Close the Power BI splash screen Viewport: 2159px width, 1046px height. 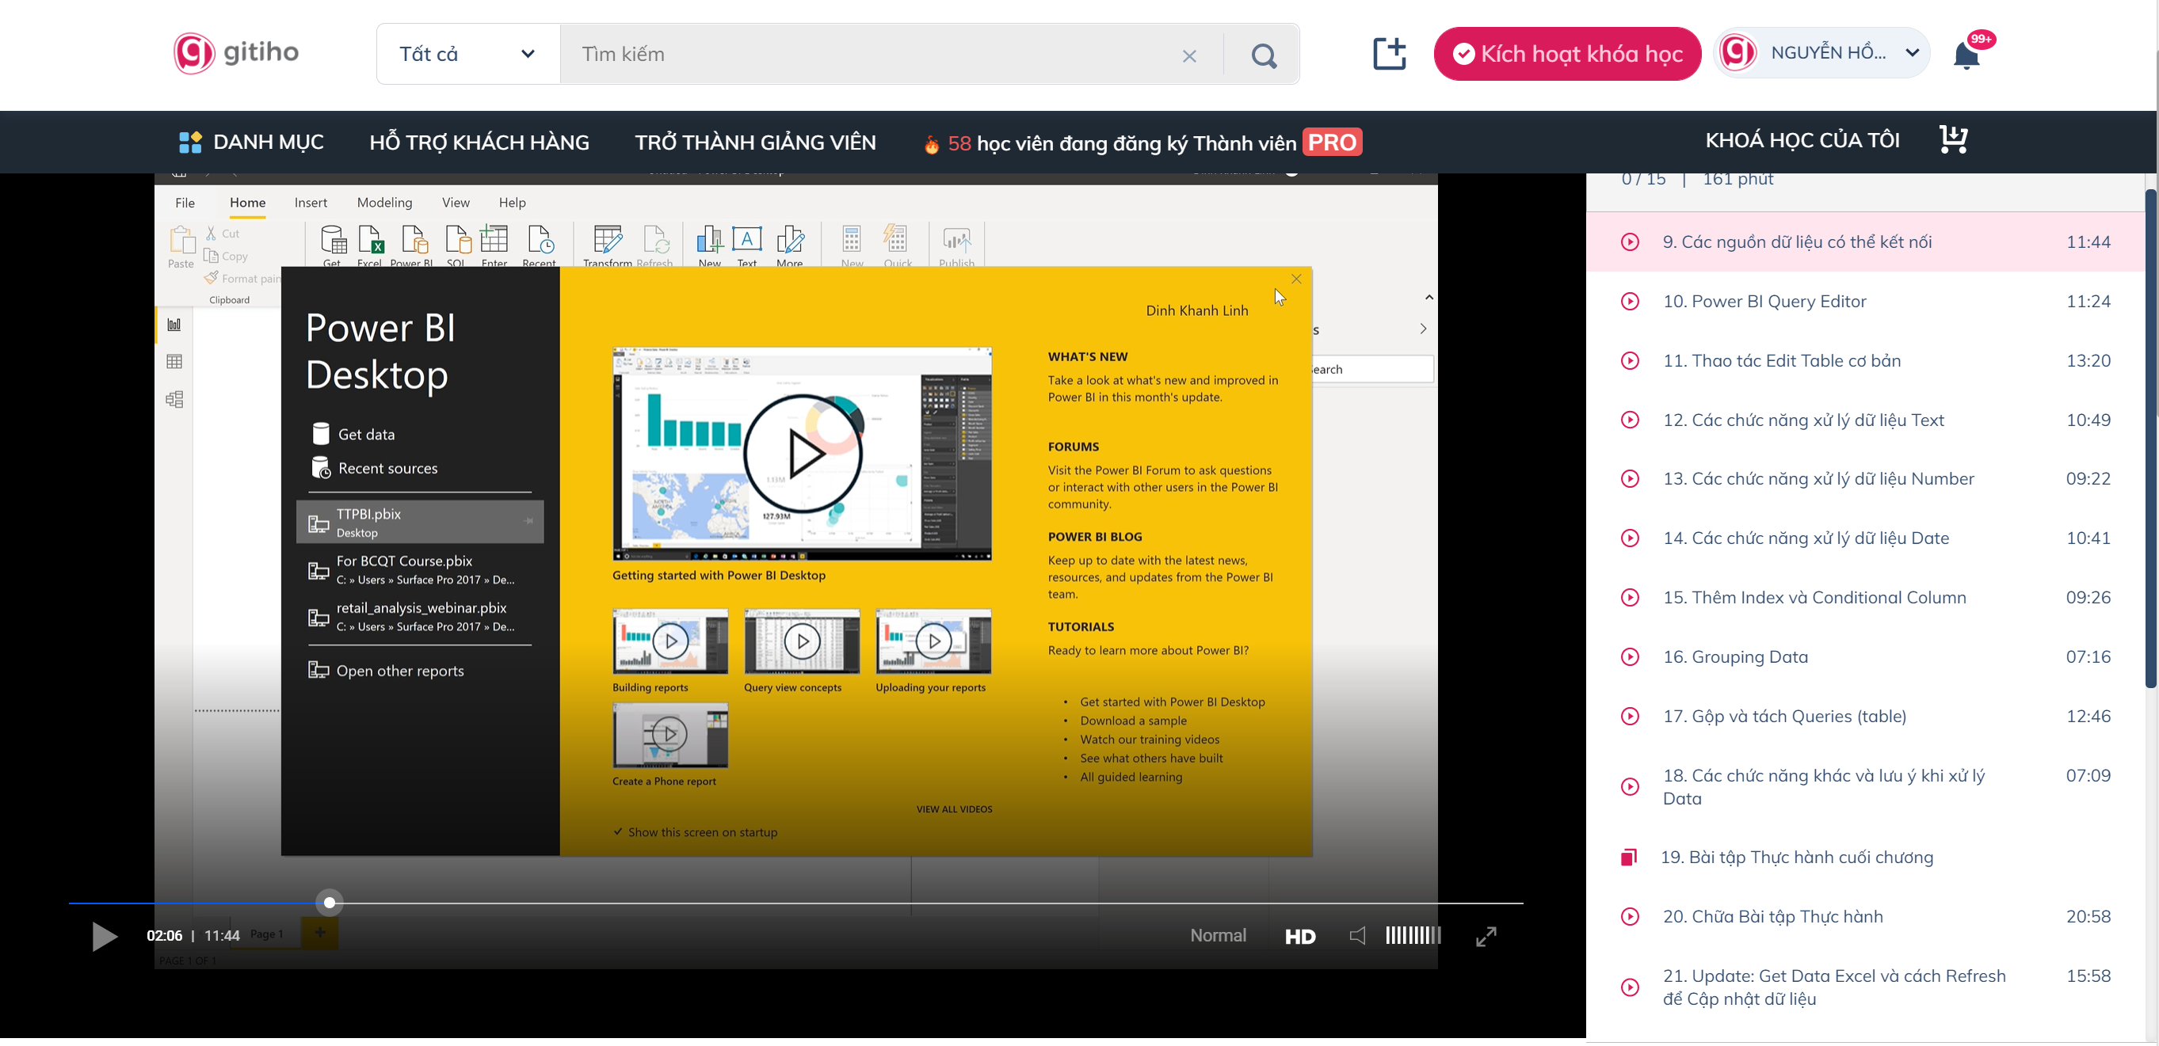pos(1295,280)
